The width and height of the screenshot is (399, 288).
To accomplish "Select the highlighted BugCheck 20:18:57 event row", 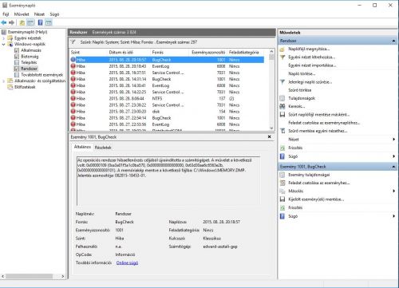I will 167,60.
